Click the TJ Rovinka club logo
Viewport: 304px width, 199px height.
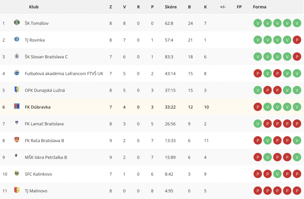[17, 39]
